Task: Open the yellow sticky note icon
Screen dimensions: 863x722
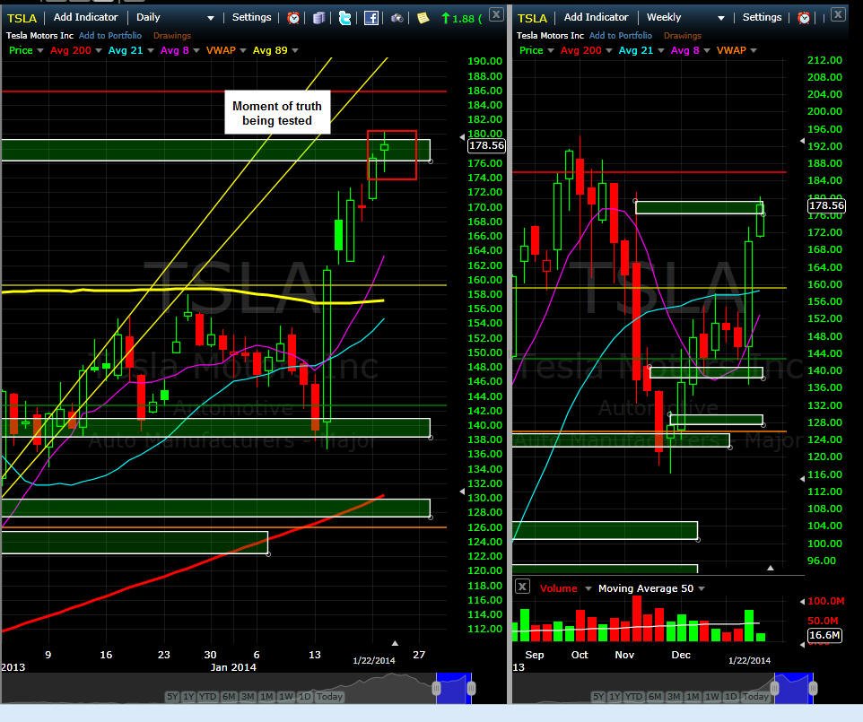Action: 423,18
